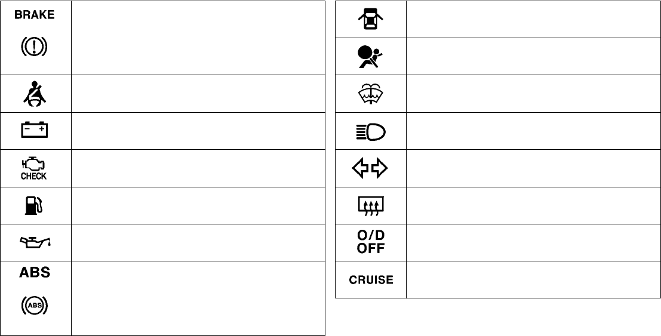Viewport: 661px width, 336px height.
Task: Select the circular ABS warning icon
Action: (x=35, y=306)
